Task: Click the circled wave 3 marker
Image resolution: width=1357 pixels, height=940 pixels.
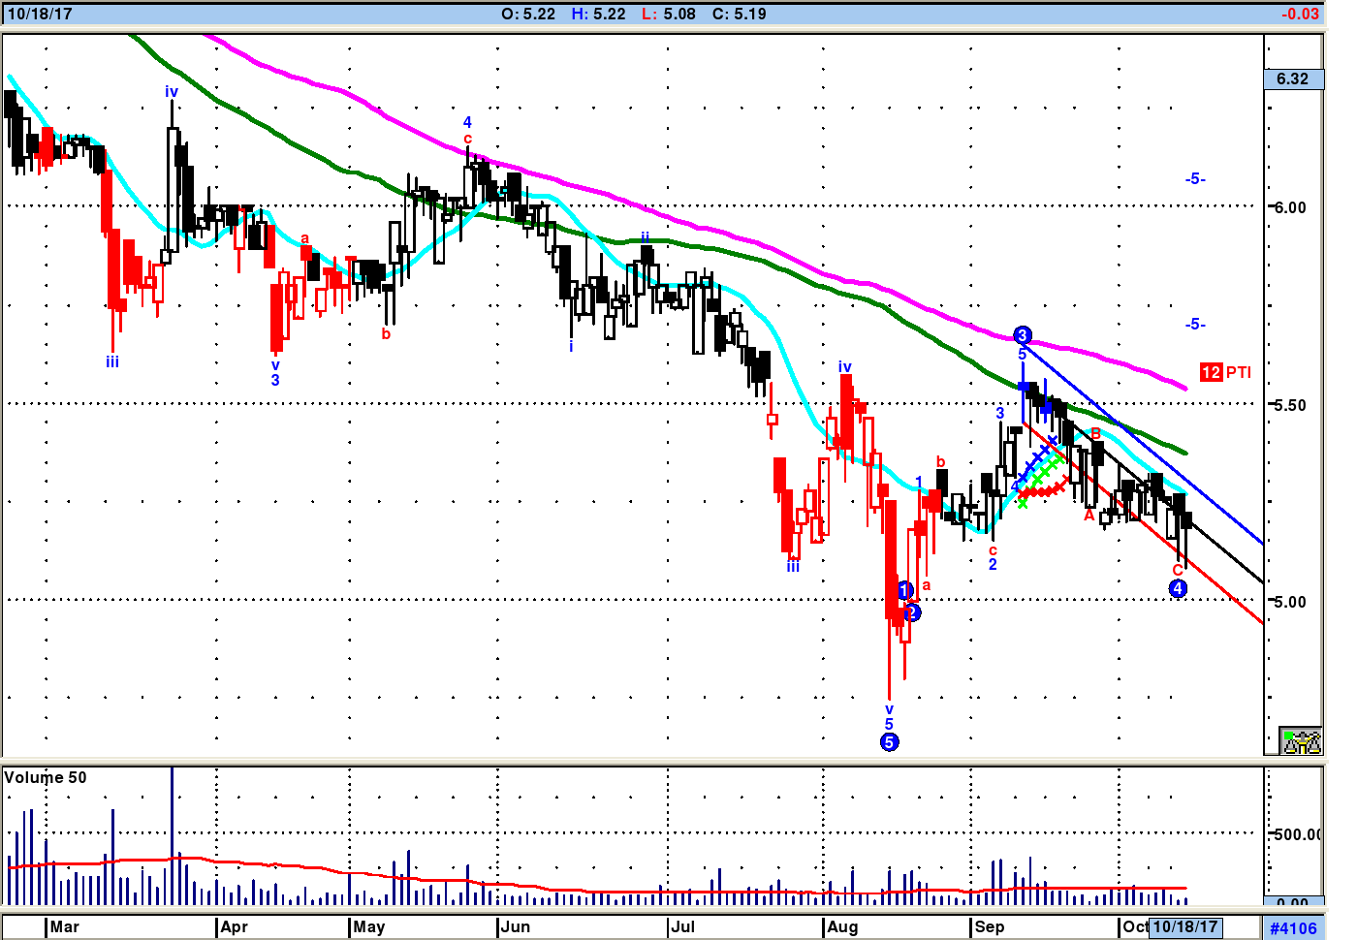Action: click(x=1022, y=335)
